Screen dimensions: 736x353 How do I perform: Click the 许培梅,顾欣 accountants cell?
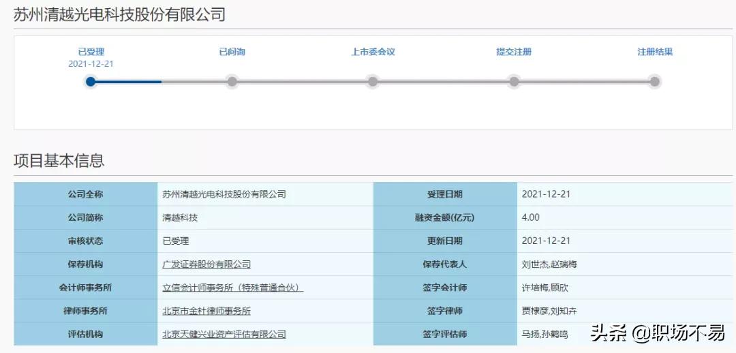pos(624,288)
